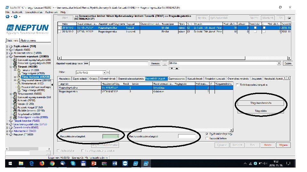The image size is (307, 172).
Task: Click right arrow of related-subjects table scrollbar
Action: coord(232,130)
